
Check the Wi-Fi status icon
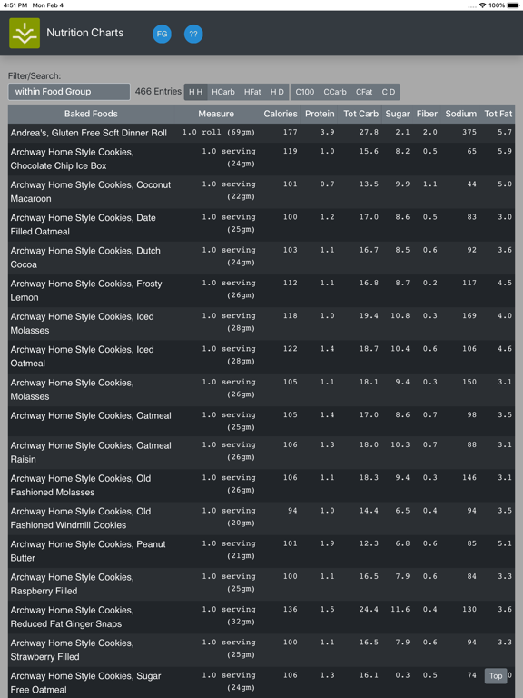tap(482, 5)
